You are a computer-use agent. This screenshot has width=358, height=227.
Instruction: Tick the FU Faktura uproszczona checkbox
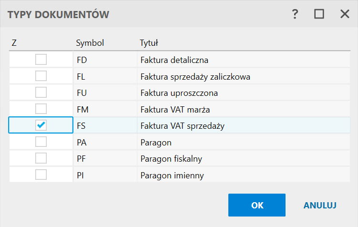click(41, 93)
